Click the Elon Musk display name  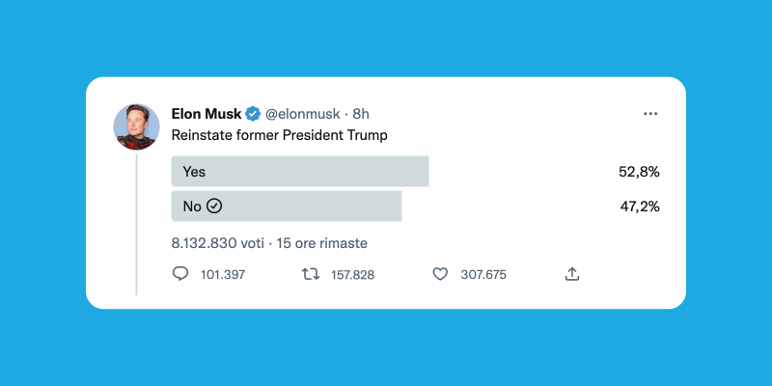[207, 114]
